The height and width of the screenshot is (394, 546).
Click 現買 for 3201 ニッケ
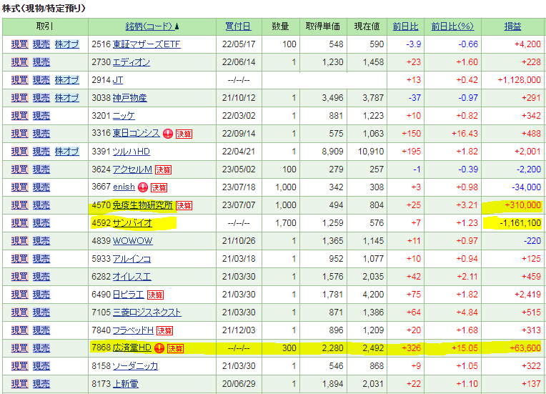[19, 116]
